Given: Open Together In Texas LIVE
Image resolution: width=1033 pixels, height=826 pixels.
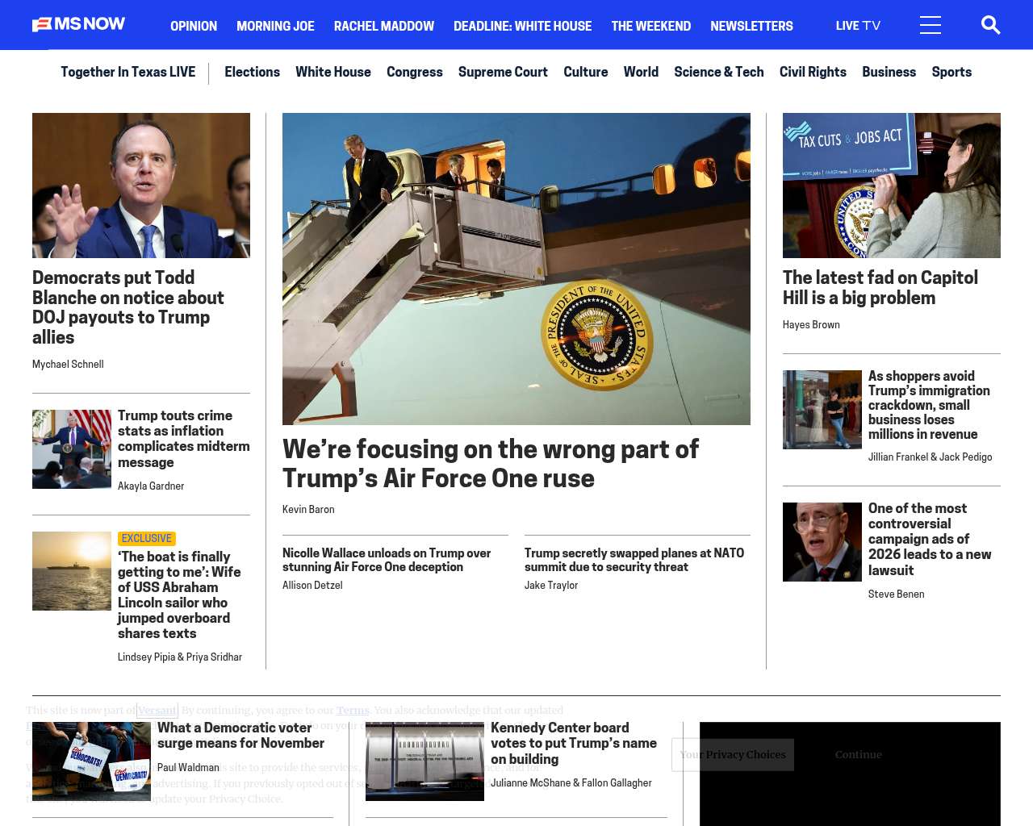Looking at the screenshot, I should coord(128,72).
